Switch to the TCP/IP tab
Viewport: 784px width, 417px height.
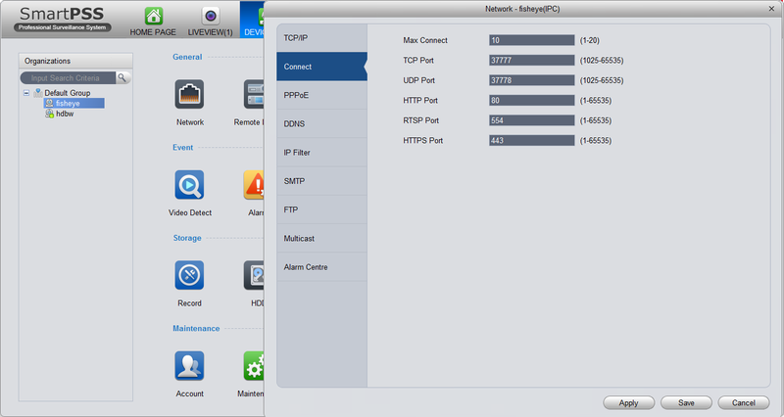click(x=322, y=38)
